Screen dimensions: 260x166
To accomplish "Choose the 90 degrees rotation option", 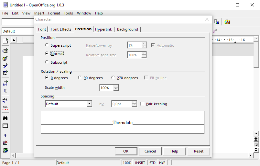I will point(80,78).
